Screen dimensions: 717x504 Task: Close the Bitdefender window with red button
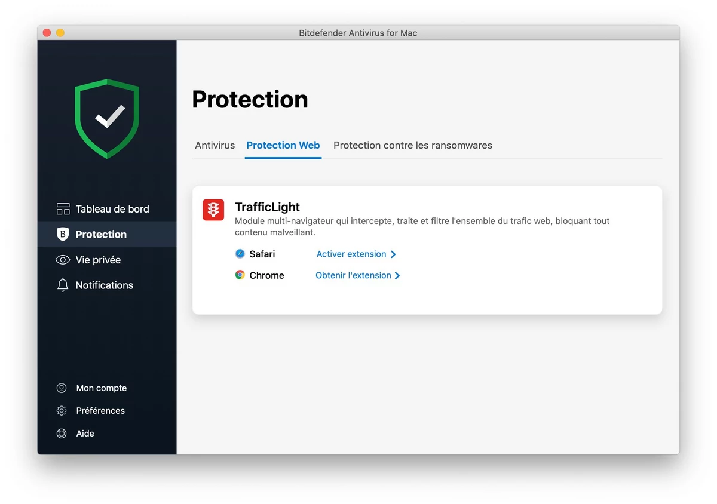click(x=47, y=33)
